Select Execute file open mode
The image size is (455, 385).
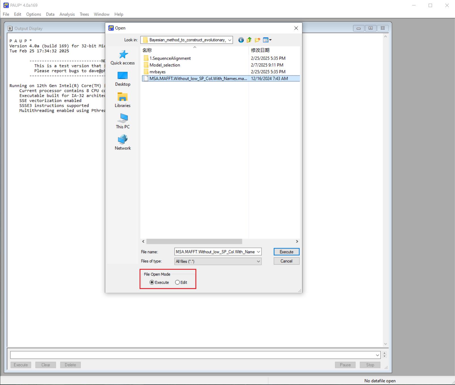click(159, 283)
